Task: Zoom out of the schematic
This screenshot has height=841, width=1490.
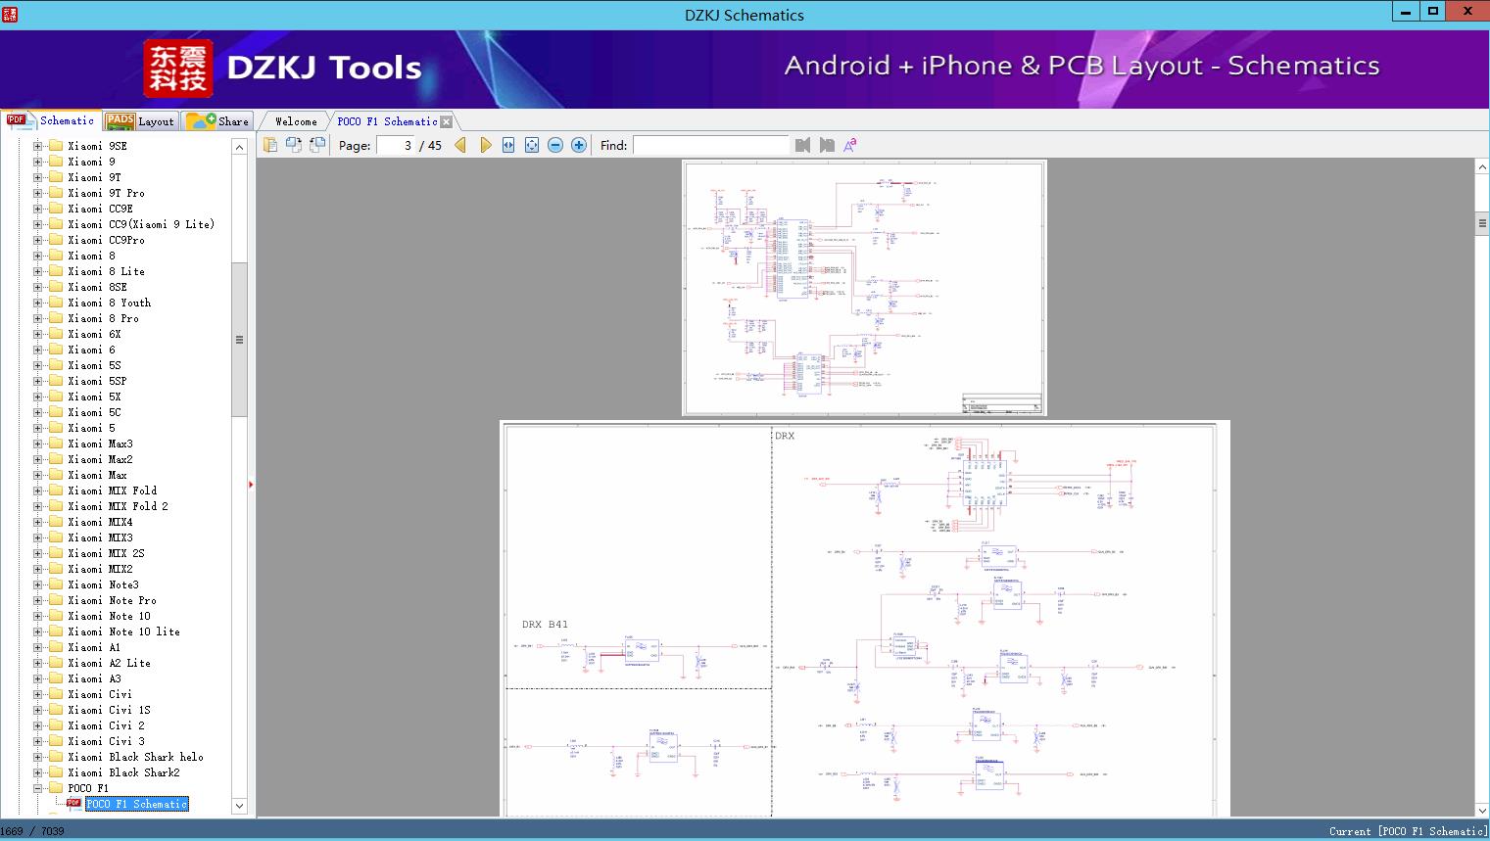Action: [x=555, y=145]
